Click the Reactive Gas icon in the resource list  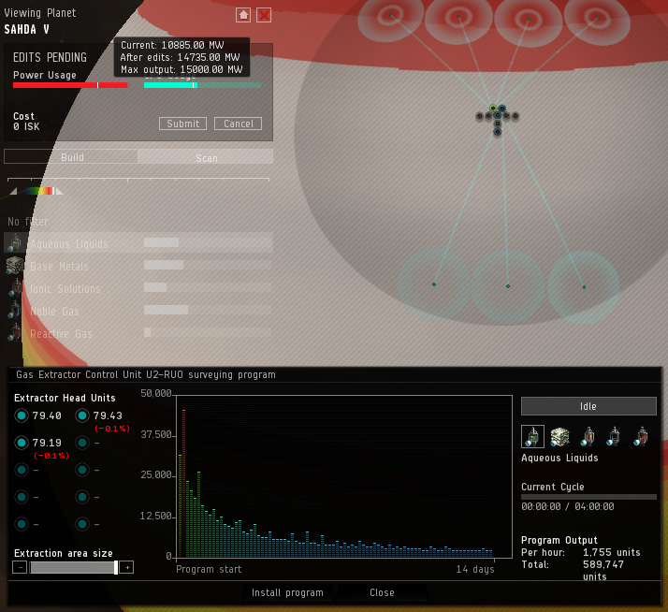pyautogui.click(x=15, y=333)
